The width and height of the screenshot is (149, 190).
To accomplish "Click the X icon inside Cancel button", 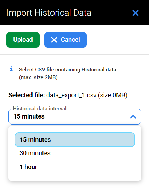I will 54,40.
